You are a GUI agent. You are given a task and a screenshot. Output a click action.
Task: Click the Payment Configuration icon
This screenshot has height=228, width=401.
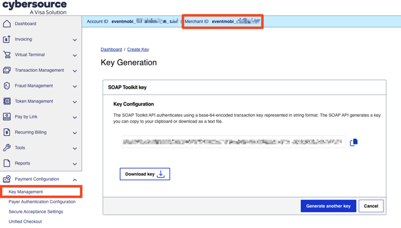(7, 179)
